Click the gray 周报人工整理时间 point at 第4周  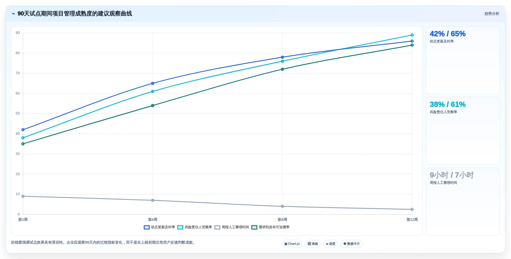point(153,200)
